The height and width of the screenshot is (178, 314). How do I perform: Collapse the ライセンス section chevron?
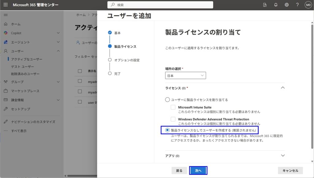(283, 88)
